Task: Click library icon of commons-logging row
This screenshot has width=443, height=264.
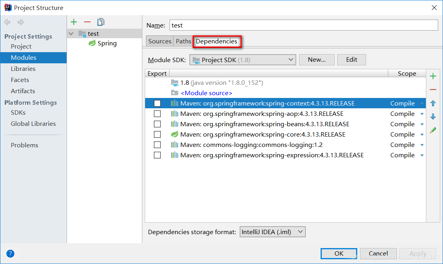Action: (x=175, y=145)
